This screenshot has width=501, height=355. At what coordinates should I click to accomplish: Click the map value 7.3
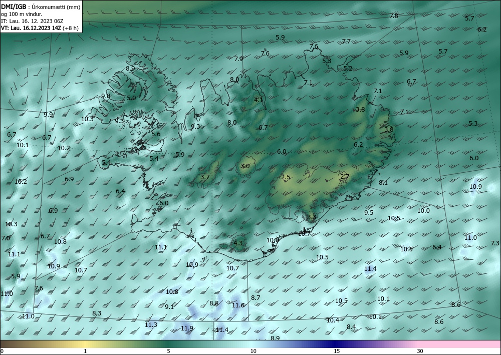[494, 243]
